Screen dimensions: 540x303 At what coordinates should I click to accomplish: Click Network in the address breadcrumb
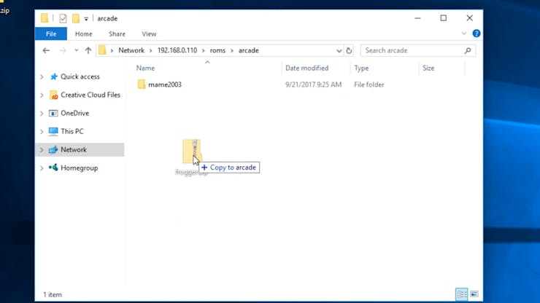(131, 50)
